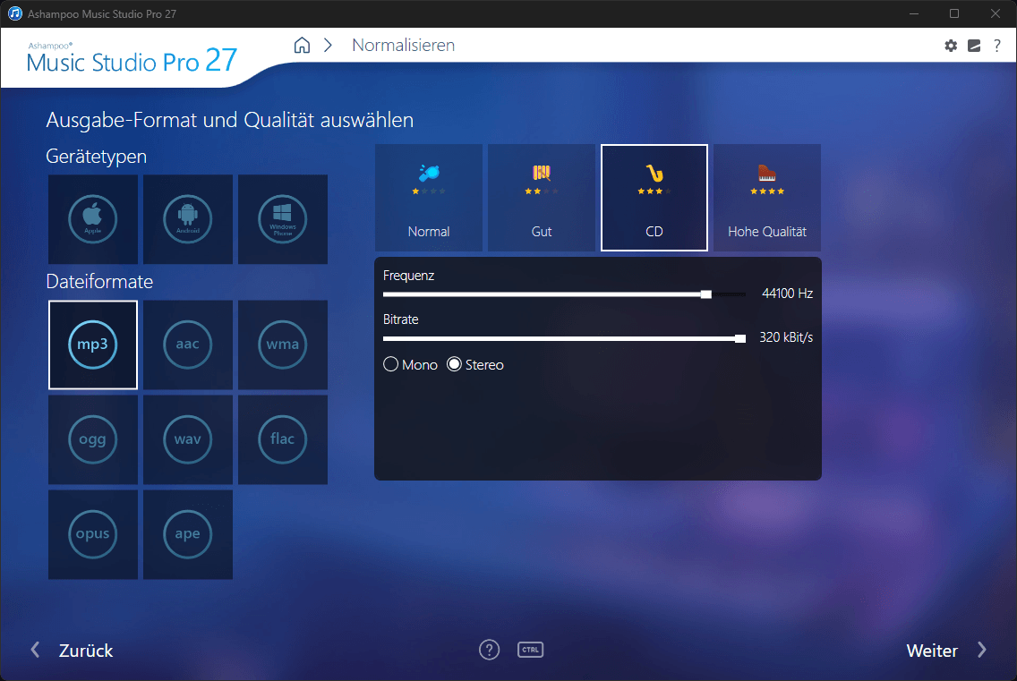
Task: Continue with the Weiter button
Action: [x=947, y=650]
